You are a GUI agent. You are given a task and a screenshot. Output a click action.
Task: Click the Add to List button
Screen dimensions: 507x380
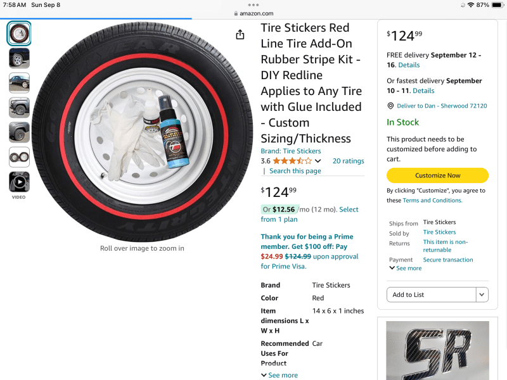(431, 294)
